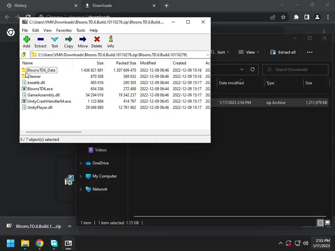Click the Copy toolbar icon in 7-Zip
The height and width of the screenshot is (251, 335).
(69, 42)
